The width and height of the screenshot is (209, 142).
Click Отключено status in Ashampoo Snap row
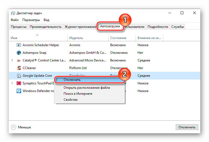[x=119, y=53]
